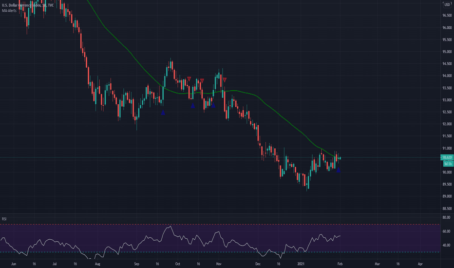The width and height of the screenshot is (454, 268).
Task: Click the countdown tag under the current price
Action: pyautogui.click(x=448, y=164)
